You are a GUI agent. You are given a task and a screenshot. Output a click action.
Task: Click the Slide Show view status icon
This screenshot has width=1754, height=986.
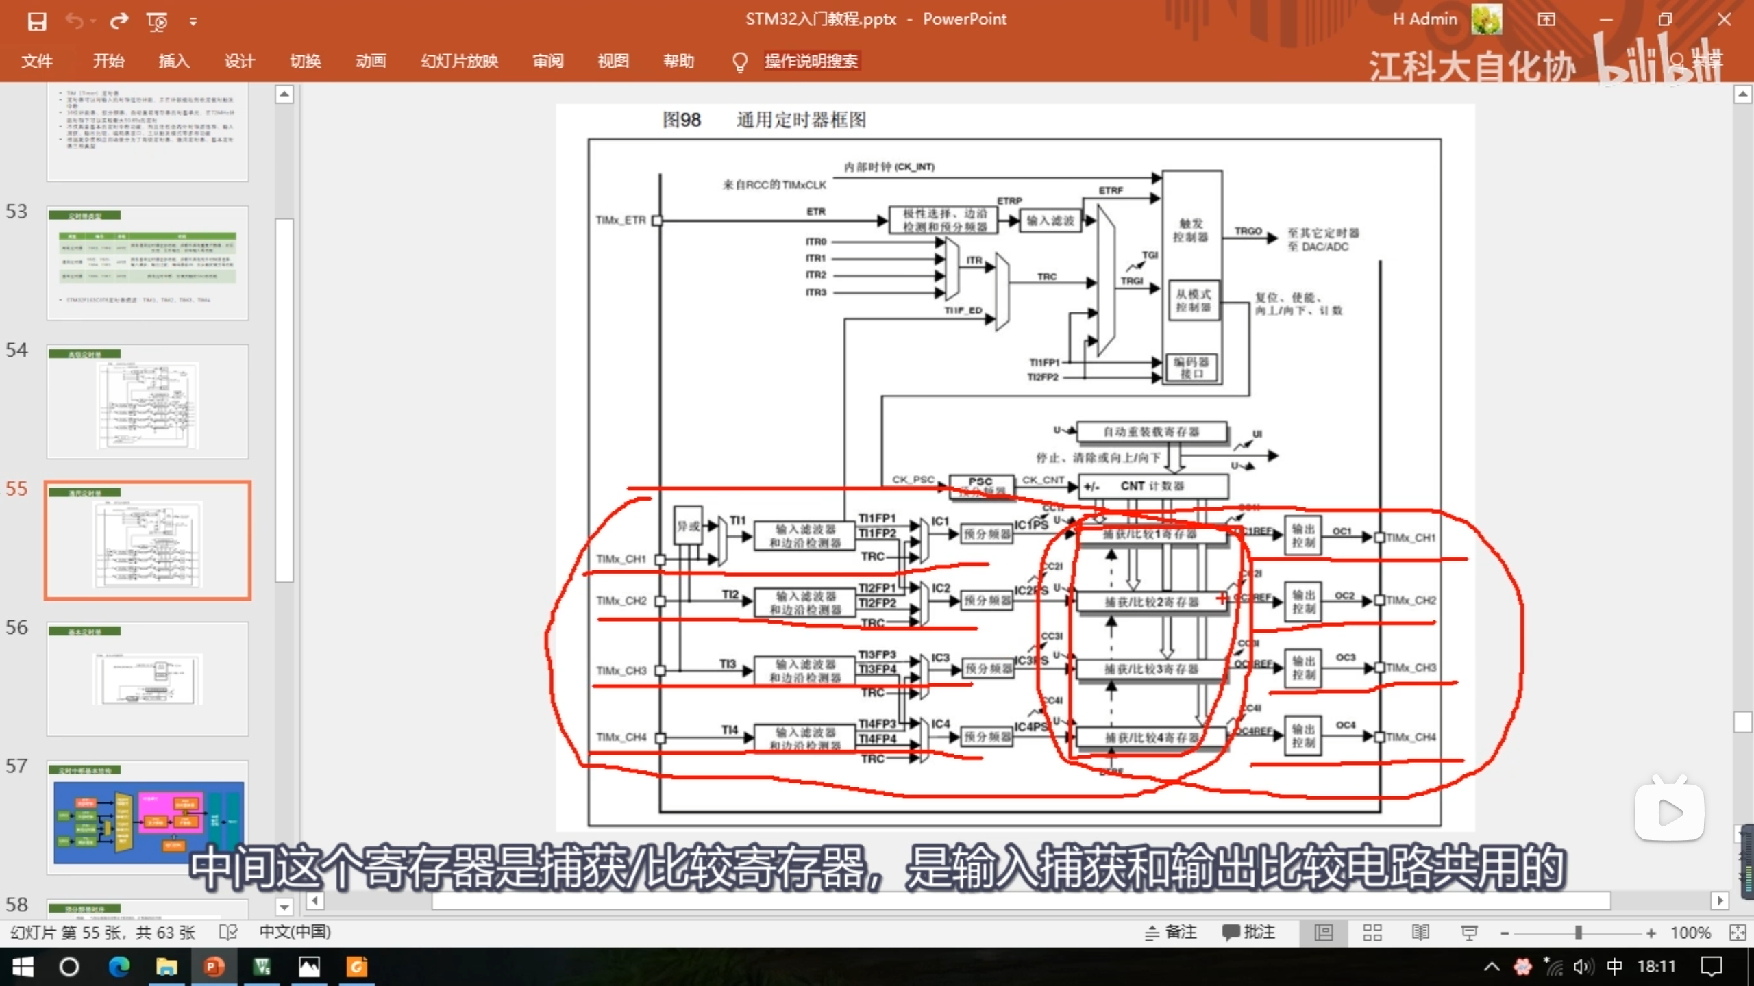pyautogui.click(x=1469, y=933)
